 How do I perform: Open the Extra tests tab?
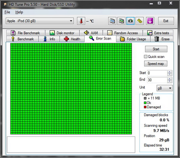coord(158,33)
